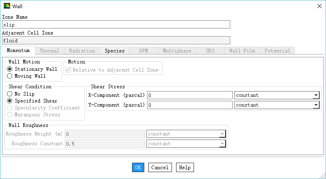Open the Radiation tab
Image resolution: width=326 pixels, height=179 pixels.
point(82,51)
